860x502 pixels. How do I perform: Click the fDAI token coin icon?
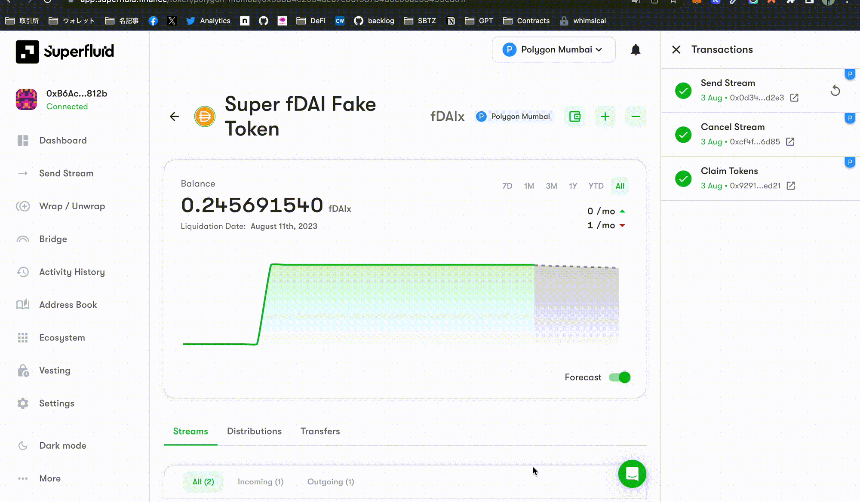click(205, 116)
